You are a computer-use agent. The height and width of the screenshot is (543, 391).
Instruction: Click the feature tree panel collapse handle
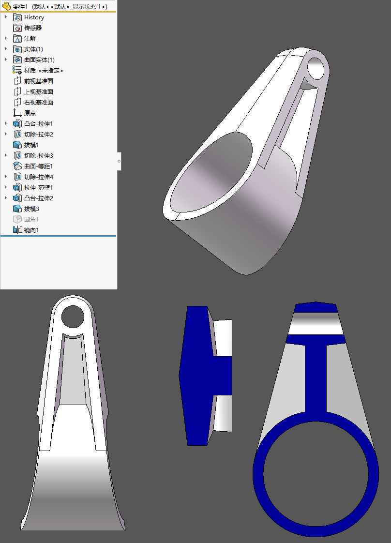point(119,161)
